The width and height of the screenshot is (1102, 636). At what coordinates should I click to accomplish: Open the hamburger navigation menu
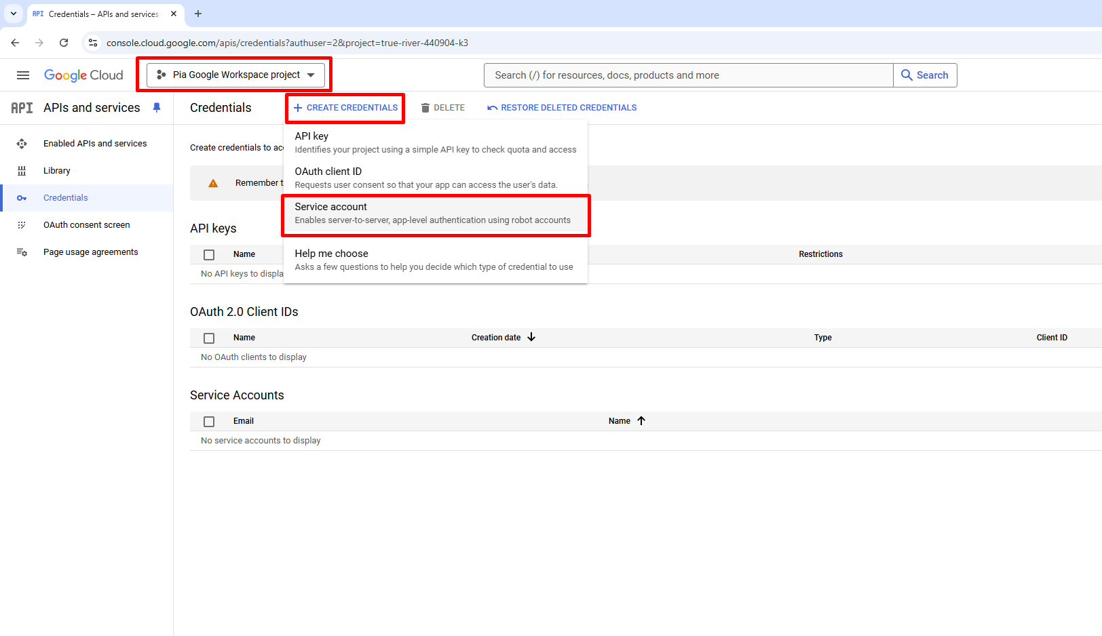pyautogui.click(x=23, y=75)
